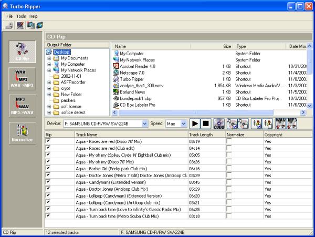Image resolution: width=315 pixels, height=237 pixels.
Task: Rip selected tracks to WAV icon
Action: click(281, 123)
